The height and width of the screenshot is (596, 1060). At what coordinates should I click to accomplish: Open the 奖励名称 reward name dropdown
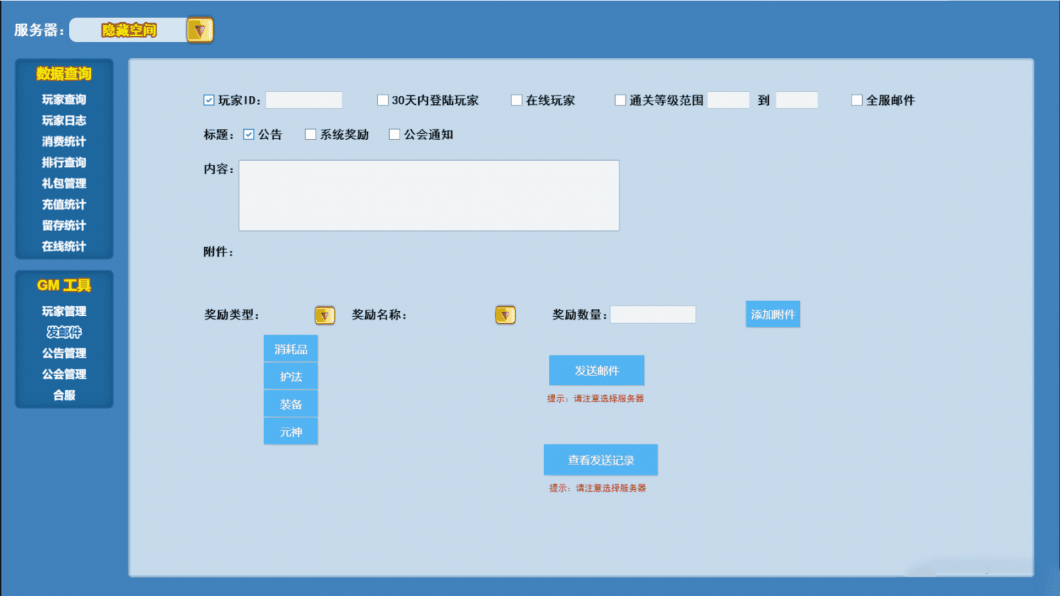coord(504,315)
